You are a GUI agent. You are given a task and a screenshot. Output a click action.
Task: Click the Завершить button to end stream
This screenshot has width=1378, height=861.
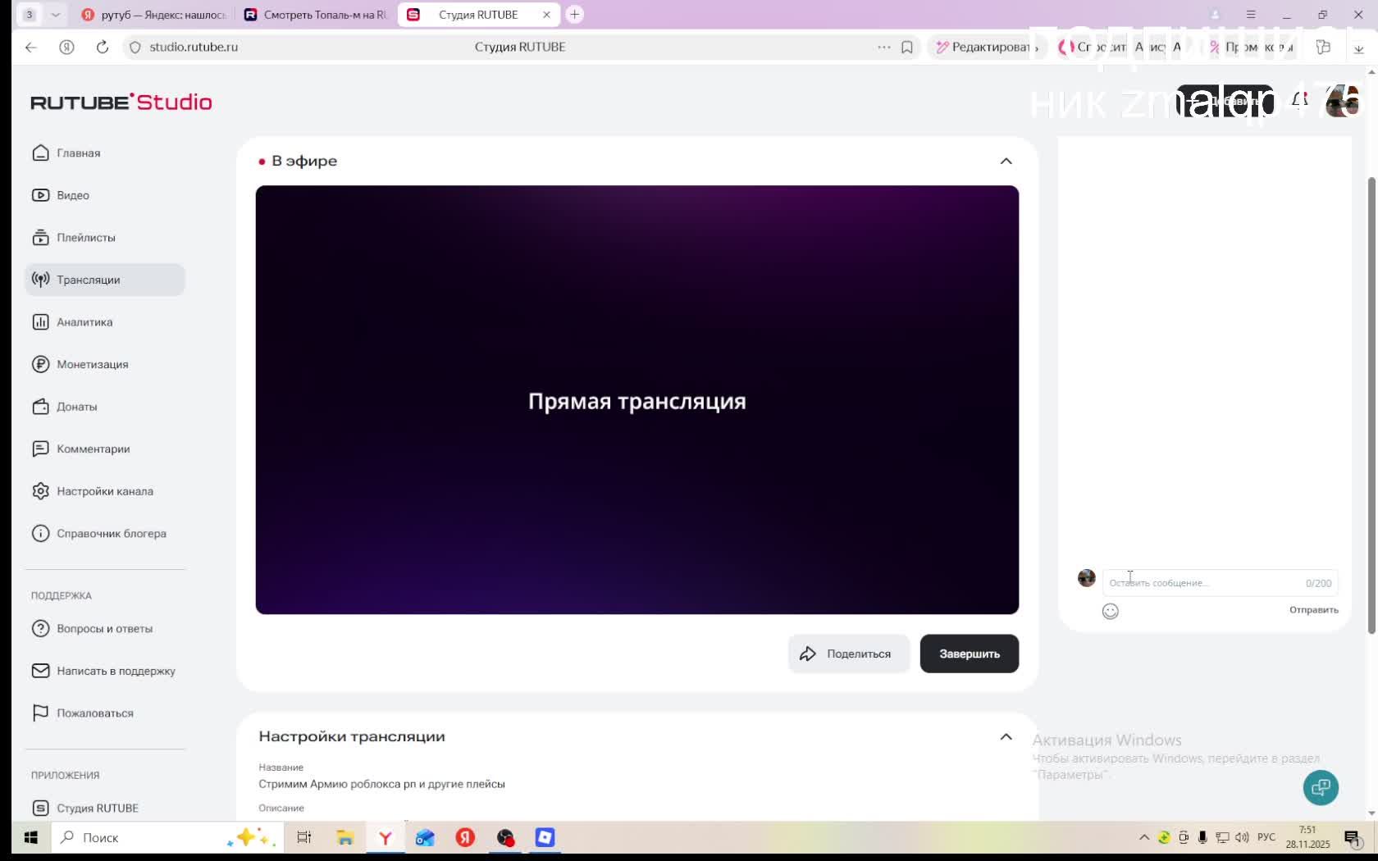click(969, 654)
